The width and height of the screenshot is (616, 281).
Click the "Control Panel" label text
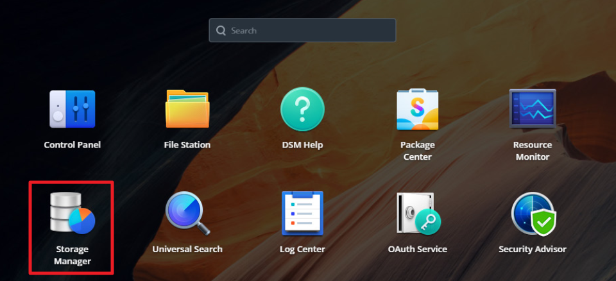click(x=73, y=145)
